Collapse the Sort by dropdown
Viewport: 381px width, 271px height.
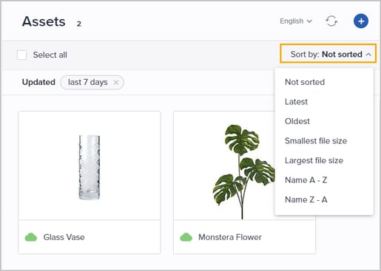[328, 54]
